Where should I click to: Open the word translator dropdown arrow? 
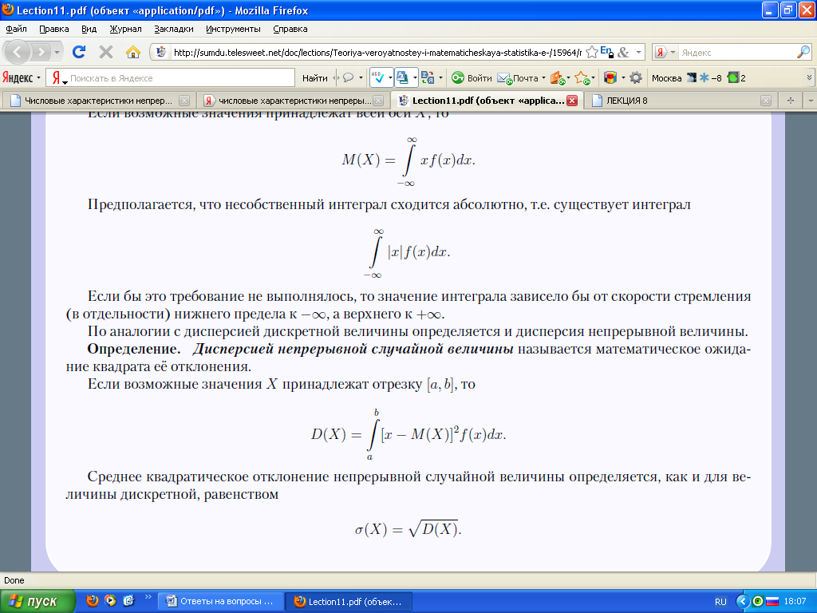tap(440, 78)
